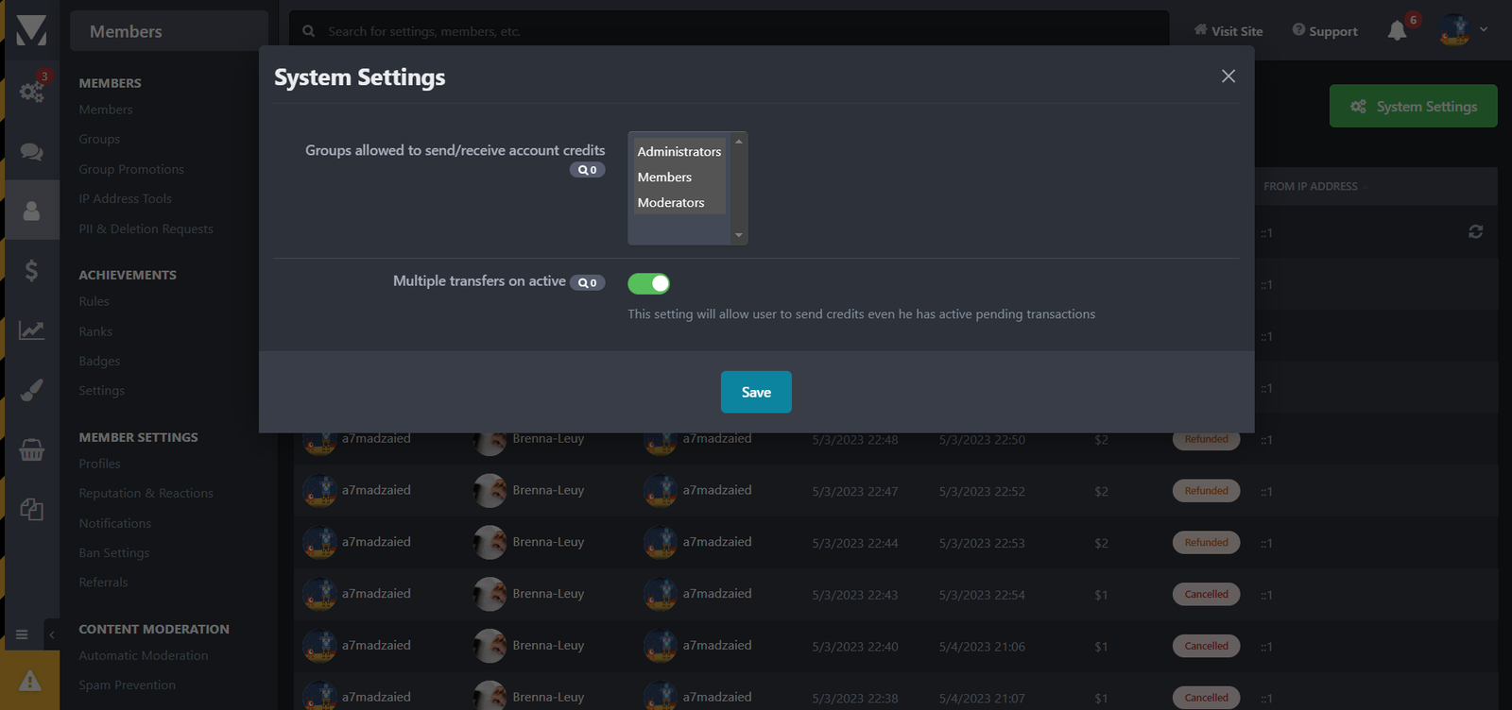
Task: Open the Marketplace basket icon
Action: point(32,450)
